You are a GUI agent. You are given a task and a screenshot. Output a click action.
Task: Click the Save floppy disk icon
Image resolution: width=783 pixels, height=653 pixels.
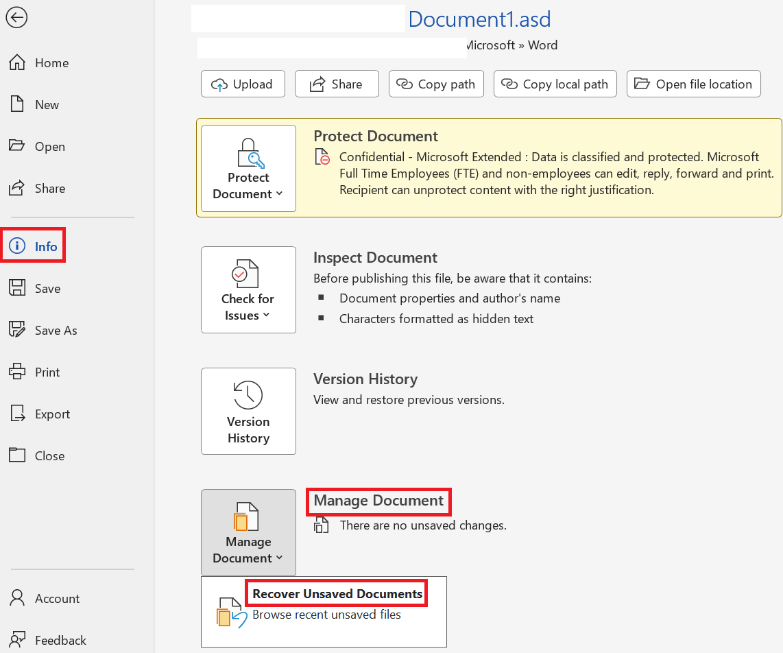click(x=17, y=288)
